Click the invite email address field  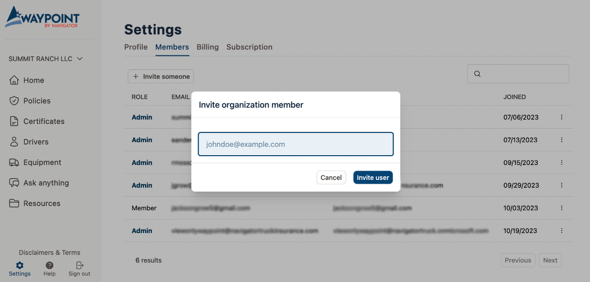coord(296,144)
